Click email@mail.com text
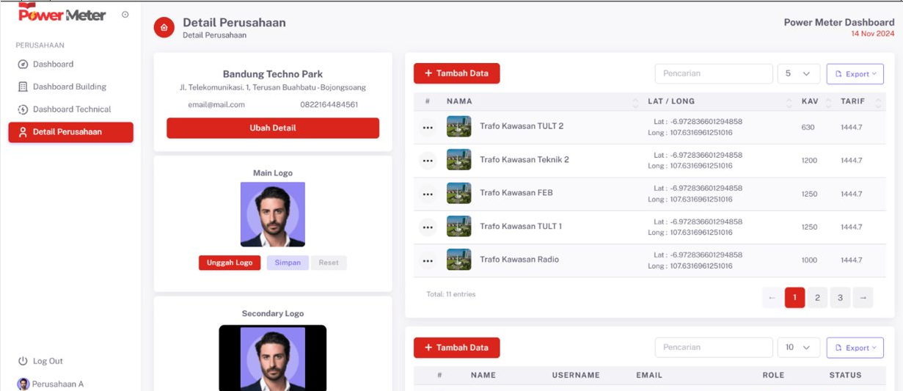This screenshot has width=903, height=391. [216, 105]
